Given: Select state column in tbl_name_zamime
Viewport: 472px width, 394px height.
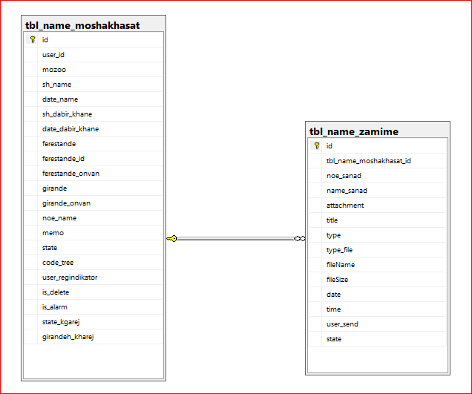Looking at the screenshot, I should coord(378,339).
